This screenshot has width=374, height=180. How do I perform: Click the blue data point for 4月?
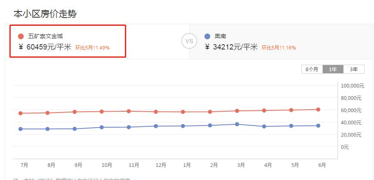[264, 126]
